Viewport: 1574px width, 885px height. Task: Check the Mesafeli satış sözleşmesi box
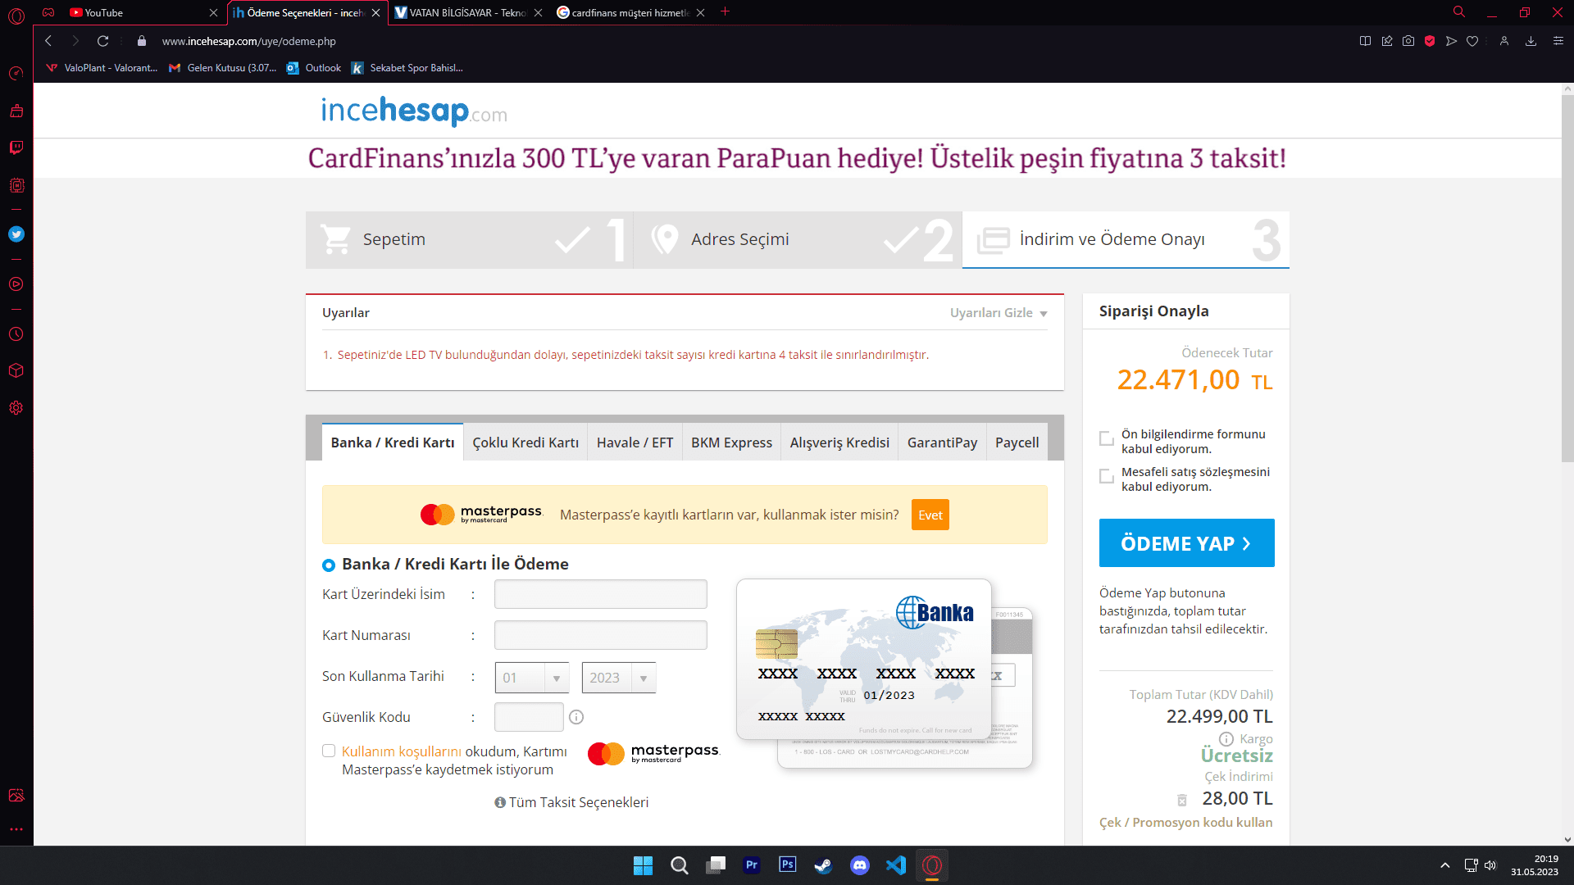pyautogui.click(x=1107, y=476)
